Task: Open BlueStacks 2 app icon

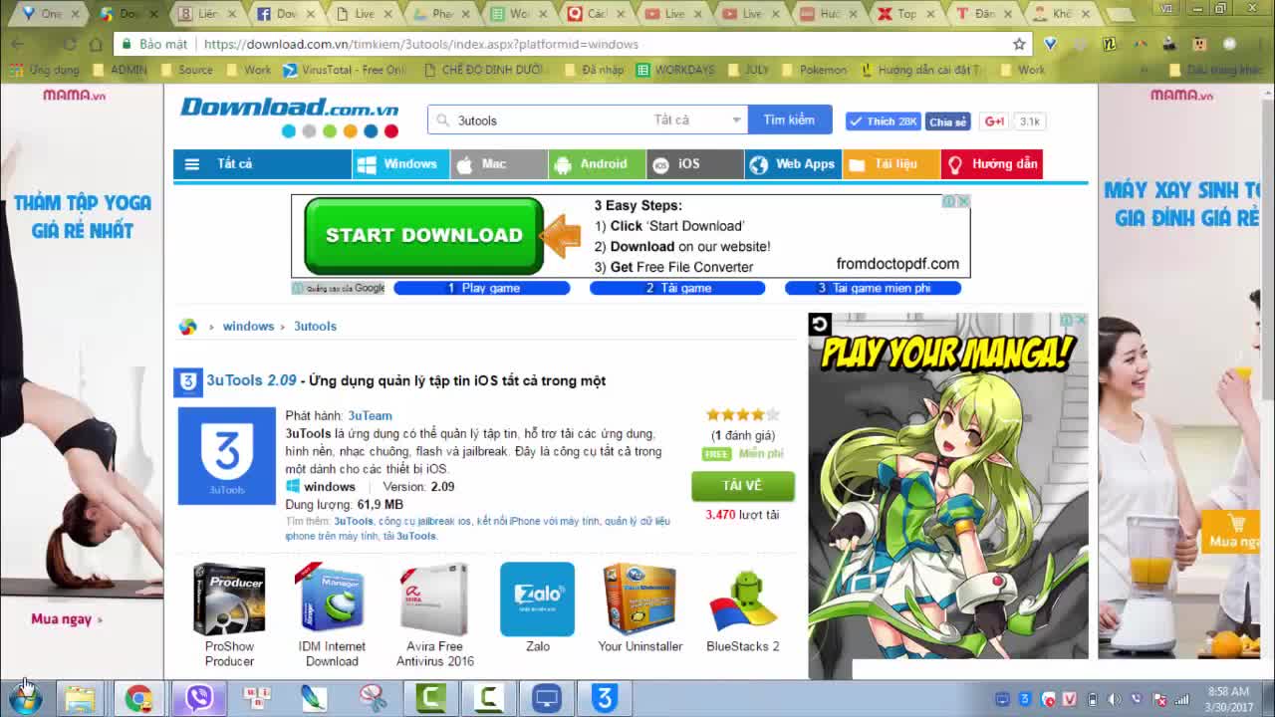Action: coord(742,599)
